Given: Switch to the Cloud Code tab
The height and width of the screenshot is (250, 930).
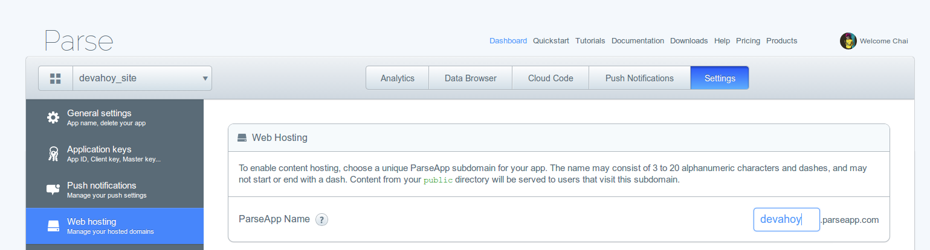Looking at the screenshot, I should click(x=551, y=78).
